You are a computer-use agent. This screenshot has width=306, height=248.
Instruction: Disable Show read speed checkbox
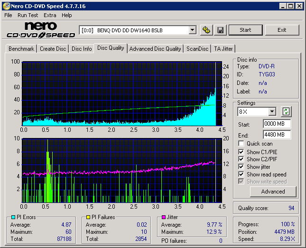click(241, 175)
